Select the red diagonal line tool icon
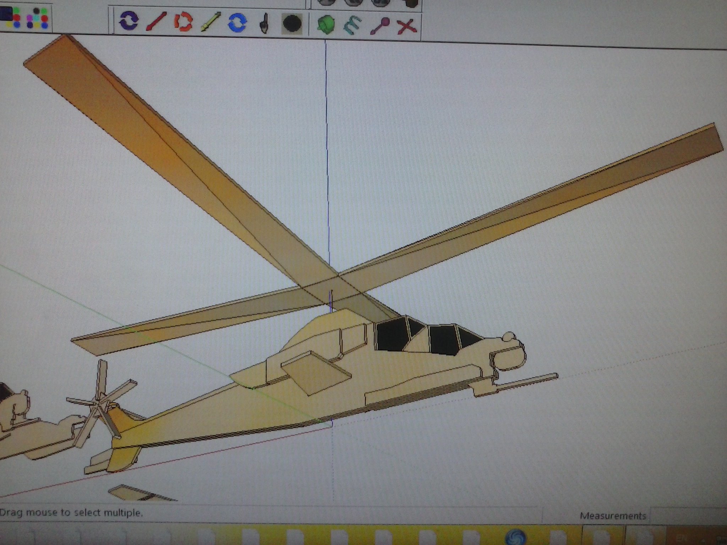Screen dimensions: 727x545 156,22
